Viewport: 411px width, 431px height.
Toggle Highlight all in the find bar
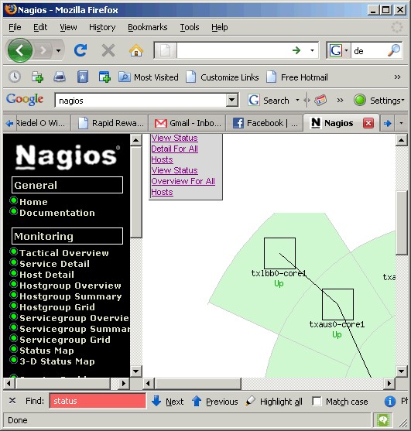pos(274,402)
